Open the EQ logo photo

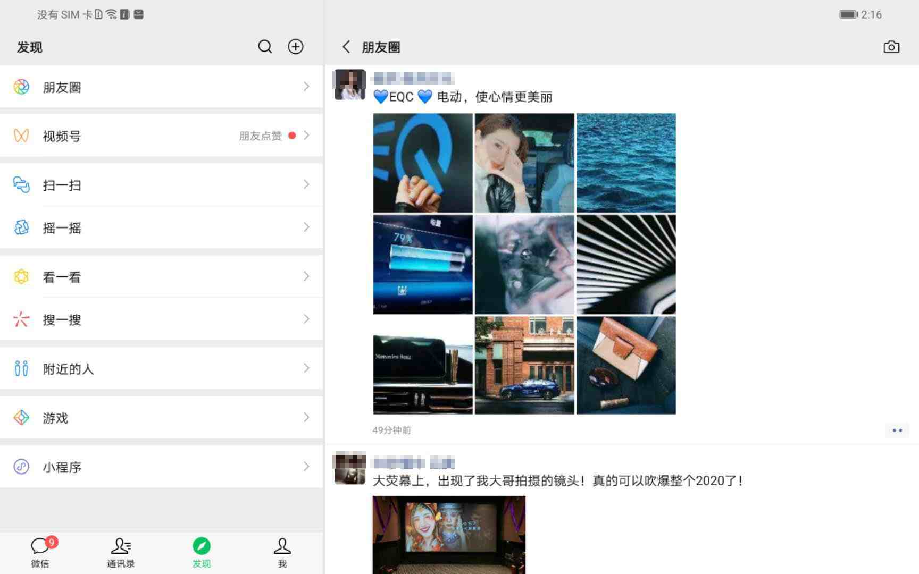pos(423,163)
